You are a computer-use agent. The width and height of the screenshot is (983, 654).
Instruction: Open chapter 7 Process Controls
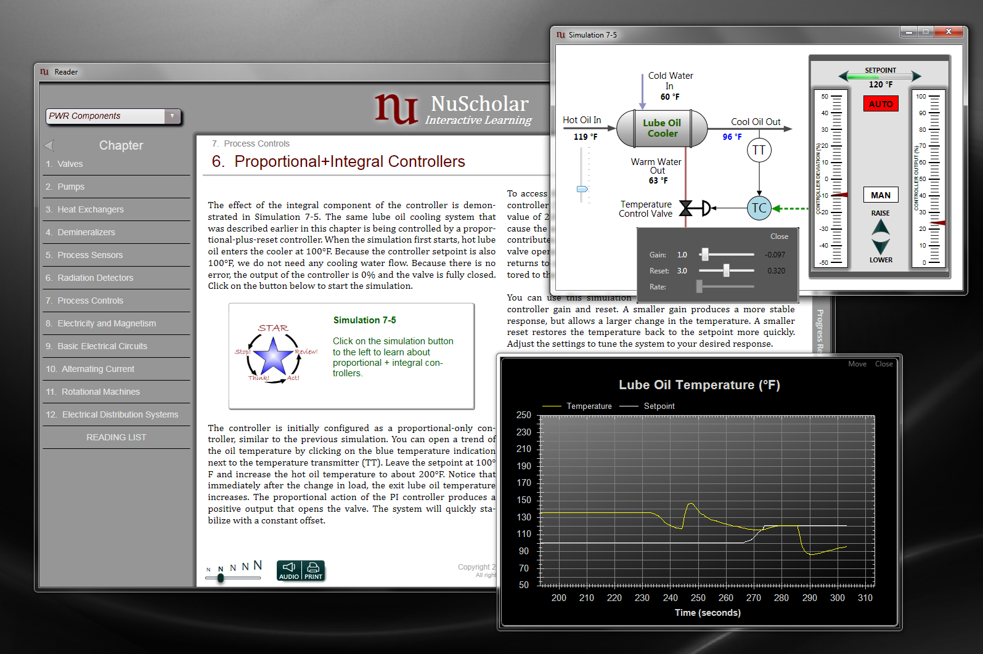(x=116, y=301)
